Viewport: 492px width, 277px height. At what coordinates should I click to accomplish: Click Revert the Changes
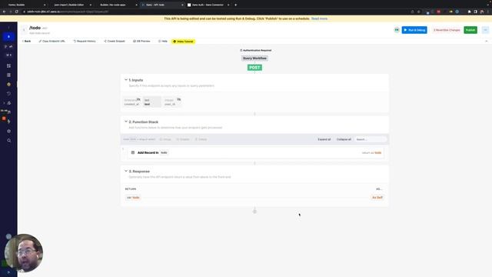click(x=447, y=30)
